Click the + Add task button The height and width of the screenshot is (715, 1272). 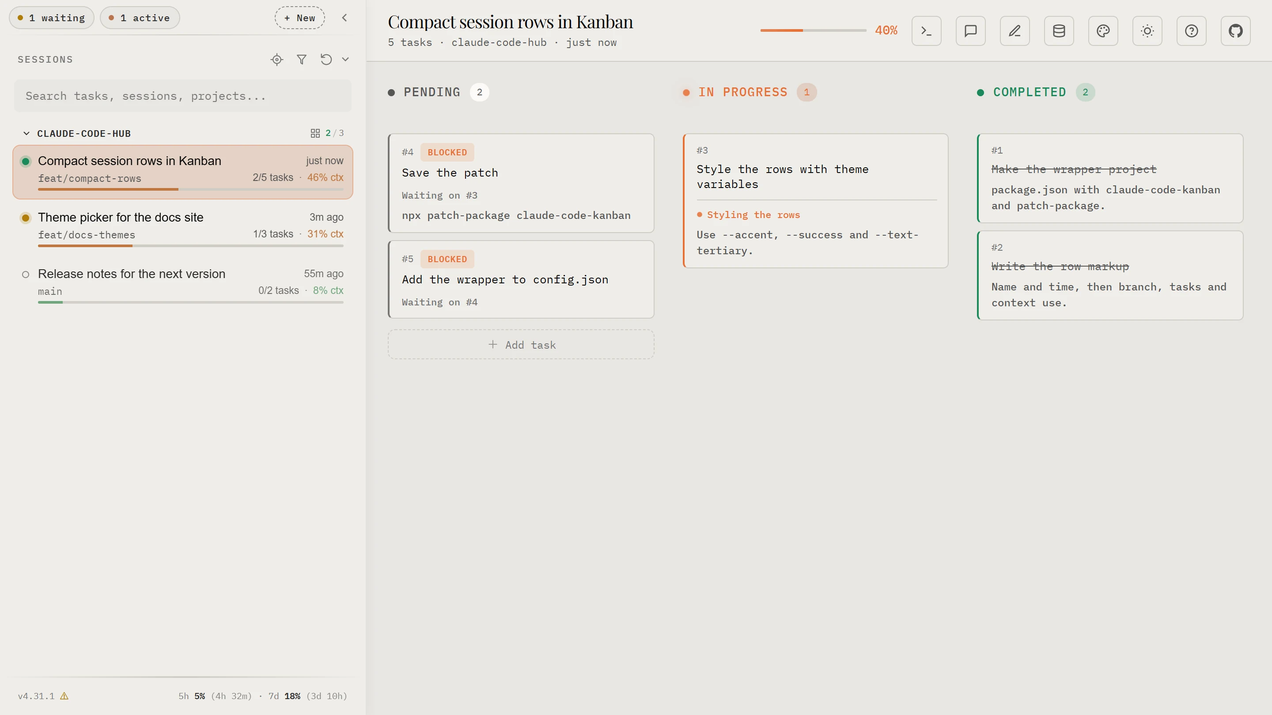(521, 344)
